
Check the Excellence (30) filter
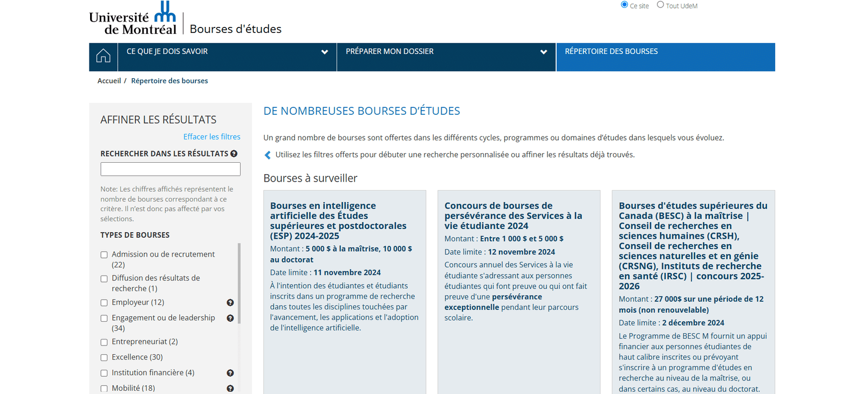tap(104, 358)
